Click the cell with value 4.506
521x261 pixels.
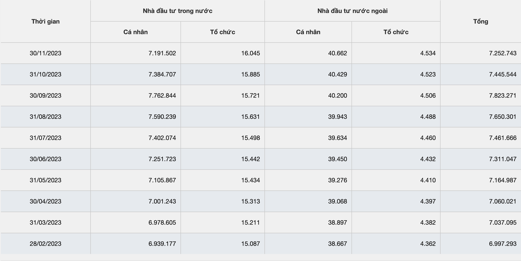pyautogui.click(x=428, y=96)
